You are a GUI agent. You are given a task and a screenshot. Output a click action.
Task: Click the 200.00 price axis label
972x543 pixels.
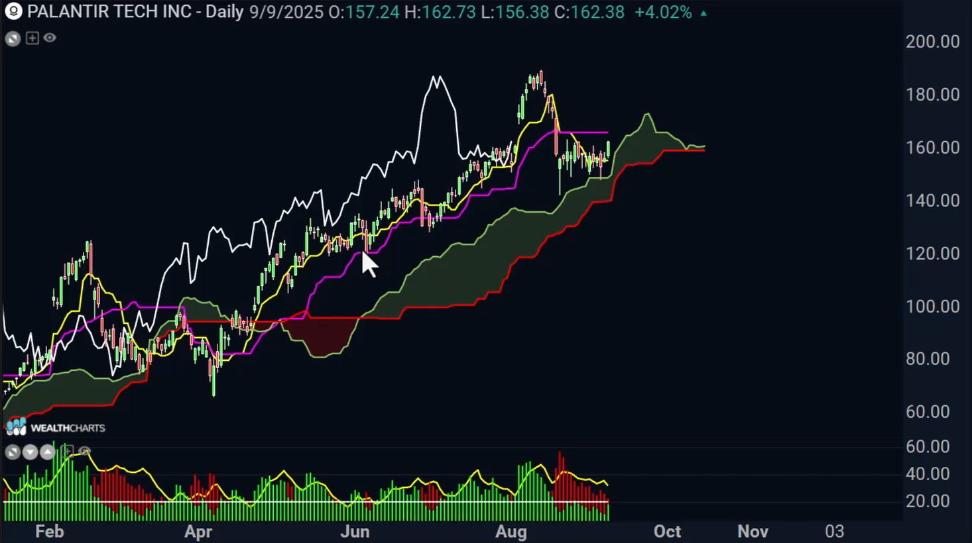[x=932, y=42]
